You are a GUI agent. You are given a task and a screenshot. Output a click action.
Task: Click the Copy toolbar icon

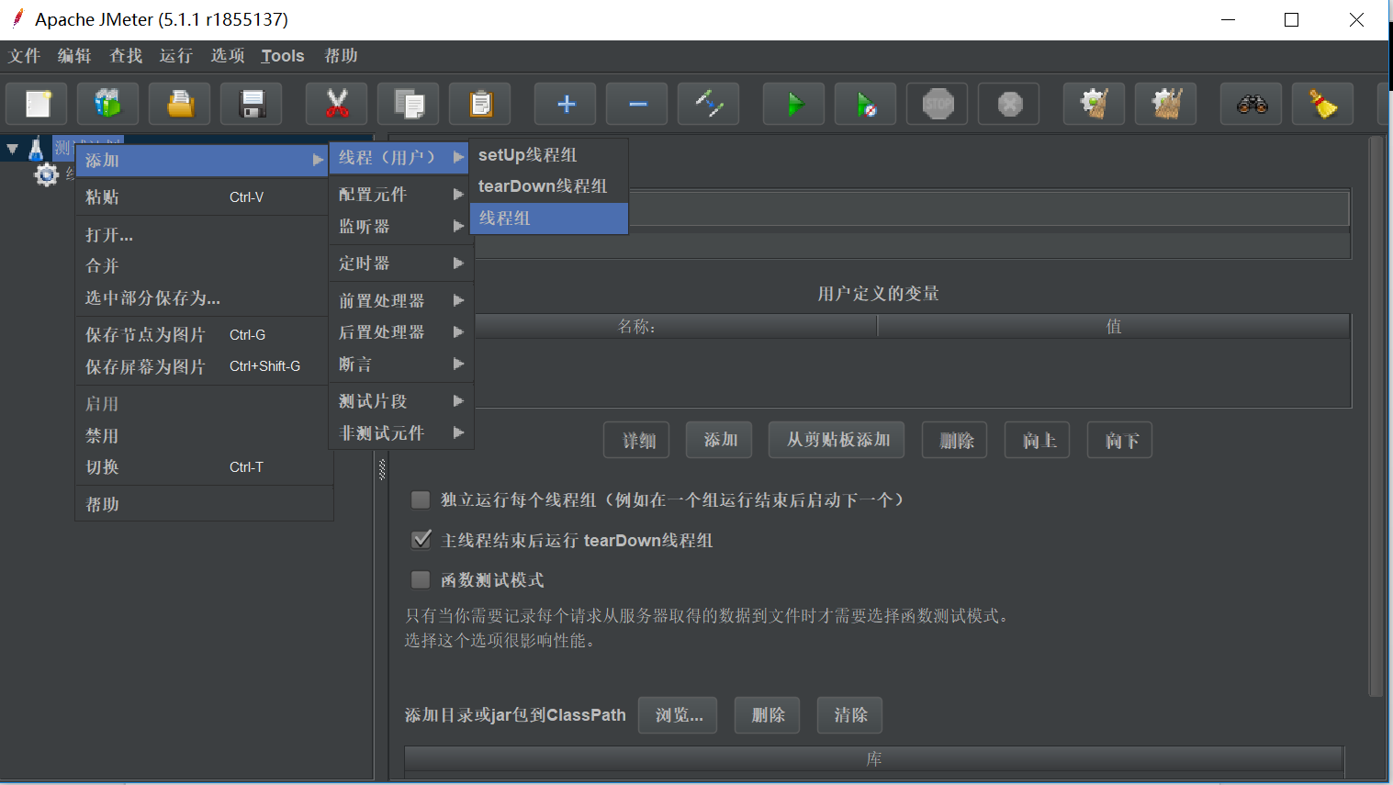[x=409, y=104]
